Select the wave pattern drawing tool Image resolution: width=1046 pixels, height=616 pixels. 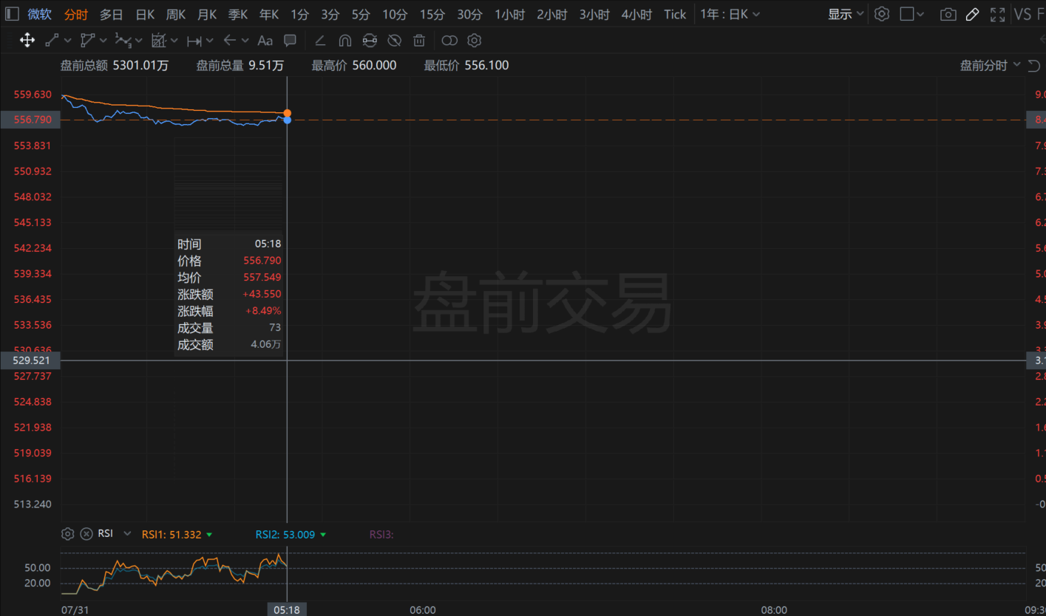(x=123, y=41)
